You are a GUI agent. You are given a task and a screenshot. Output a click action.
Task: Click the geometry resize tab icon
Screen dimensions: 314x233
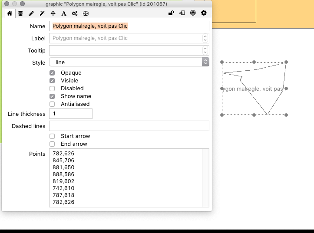point(86,13)
